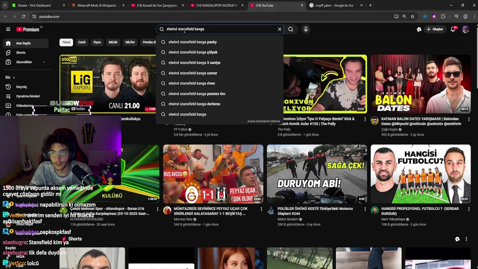This screenshot has height=269, width=478.
Task: Open options menu for BALON DATES YARIŞMASI video
Action: point(469,119)
